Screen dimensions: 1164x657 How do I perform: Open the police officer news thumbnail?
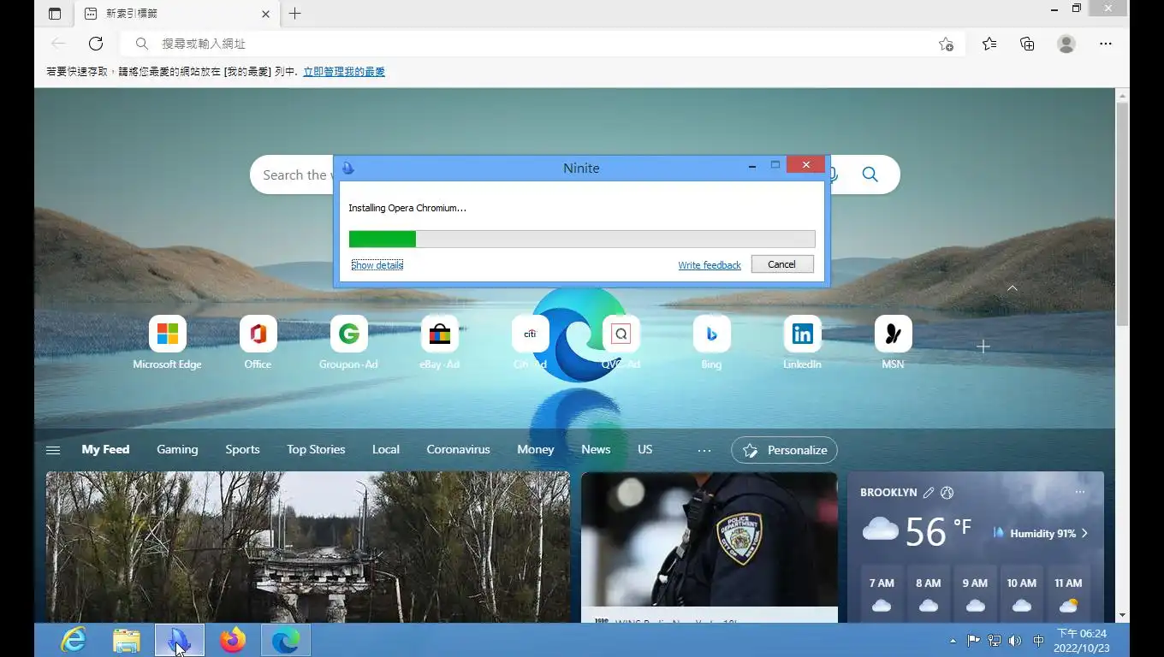pyautogui.click(x=710, y=539)
